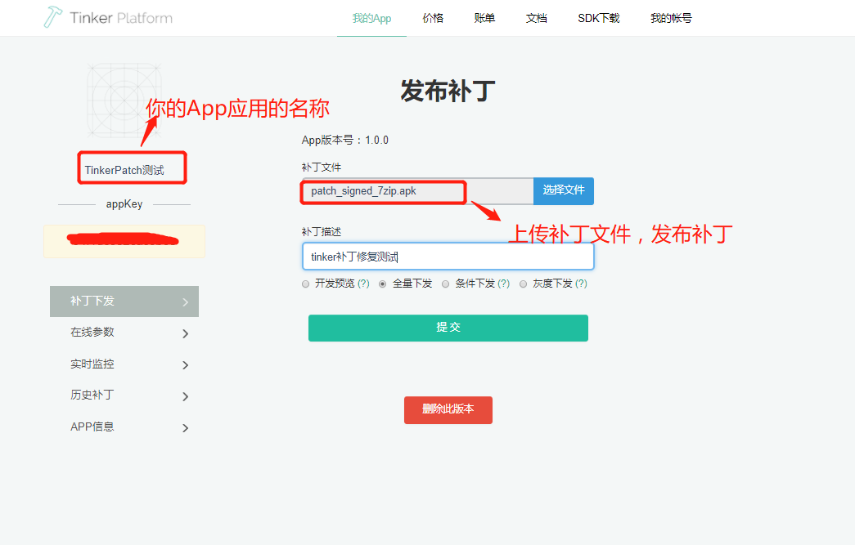The width and height of the screenshot is (855, 545).
Task: Click the App版本号：1.0.0 text
Action: (345, 140)
